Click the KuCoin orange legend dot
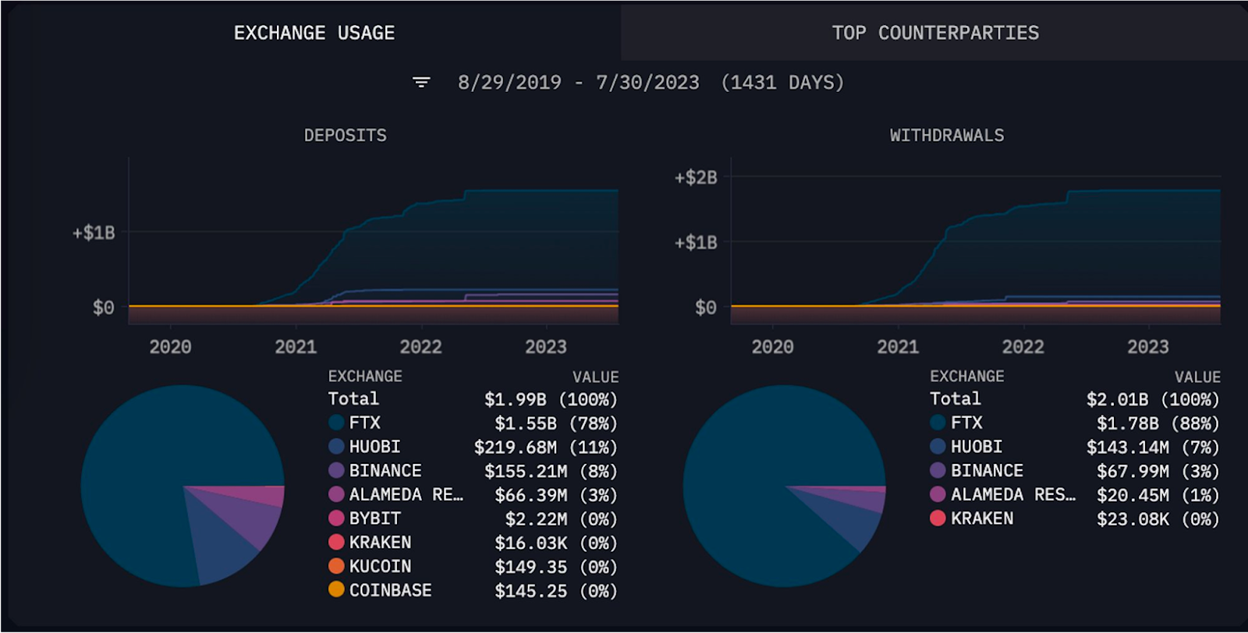The width and height of the screenshot is (1248, 633). tap(336, 566)
